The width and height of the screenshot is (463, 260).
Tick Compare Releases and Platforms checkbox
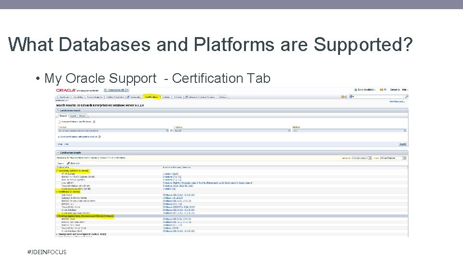pyautogui.click(x=59, y=122)
